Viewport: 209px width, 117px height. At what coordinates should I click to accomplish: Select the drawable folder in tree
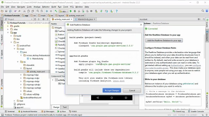pyautogui.click(x=30, y=65)
